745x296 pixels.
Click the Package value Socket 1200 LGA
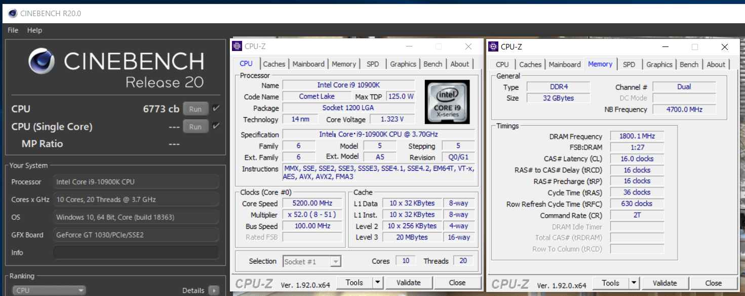(348, 108)
